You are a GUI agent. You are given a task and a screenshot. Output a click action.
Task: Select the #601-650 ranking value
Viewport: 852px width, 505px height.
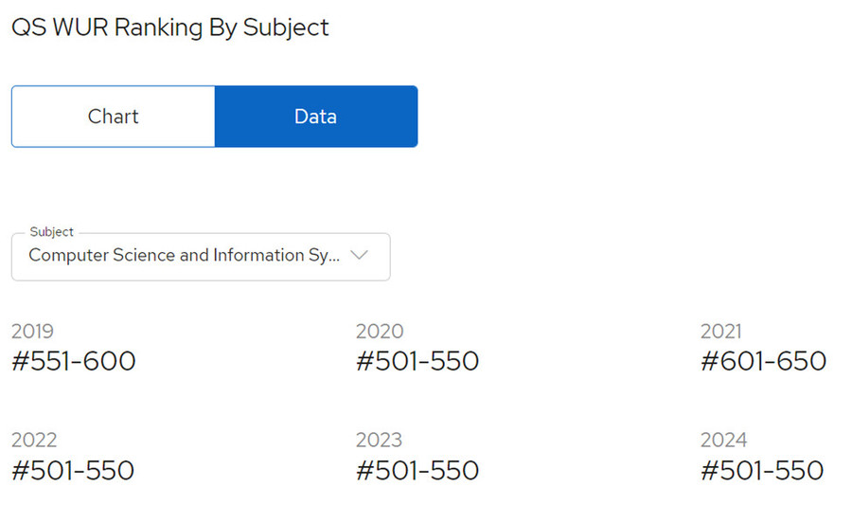(763, 361)
